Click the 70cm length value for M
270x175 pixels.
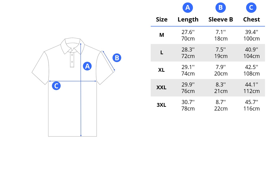pos(188,38)
